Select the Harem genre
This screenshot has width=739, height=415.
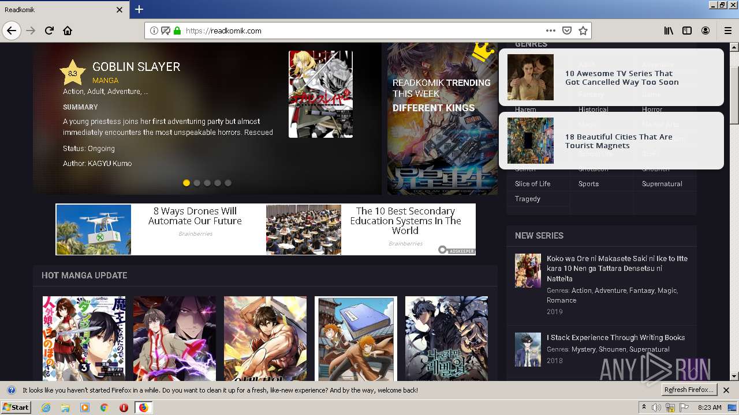[x=525, y=110]
